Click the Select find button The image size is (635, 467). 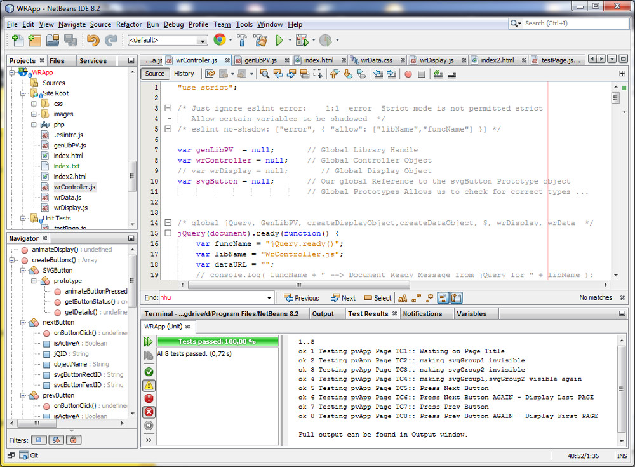tap(378, 298)
